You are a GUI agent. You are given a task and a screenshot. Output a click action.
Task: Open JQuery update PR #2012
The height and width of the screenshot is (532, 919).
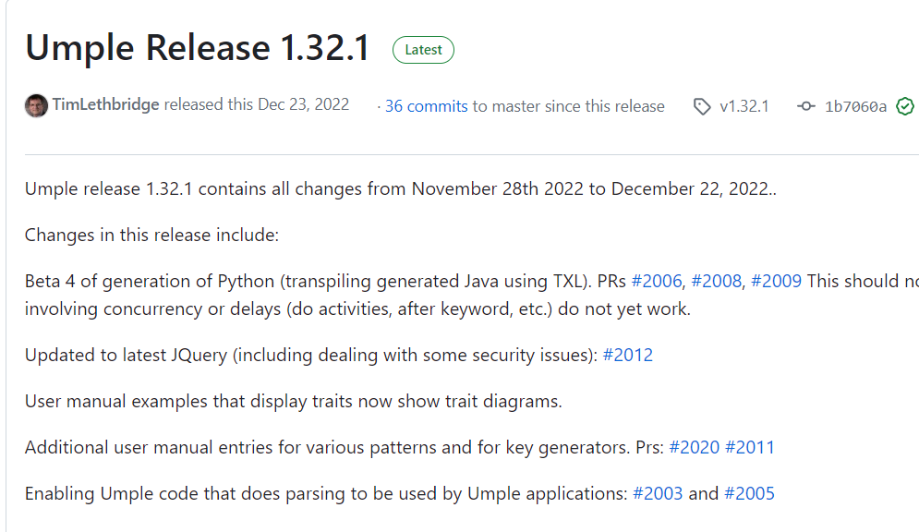coord(628,355)
